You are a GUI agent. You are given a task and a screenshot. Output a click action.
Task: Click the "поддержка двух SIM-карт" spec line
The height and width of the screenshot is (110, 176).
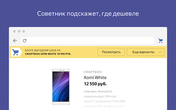point(101,96)
